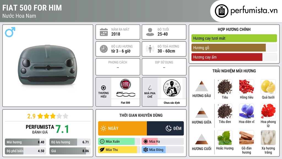
Task: Click the FIAT 500 FOR HIM title
Action: pos(32,8)
